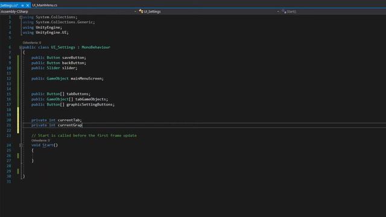Collapse the using directives block

click(x=21, y=17)
